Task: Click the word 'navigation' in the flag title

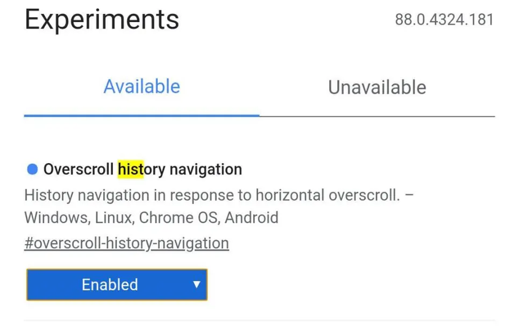Action: tap(206, 169)
